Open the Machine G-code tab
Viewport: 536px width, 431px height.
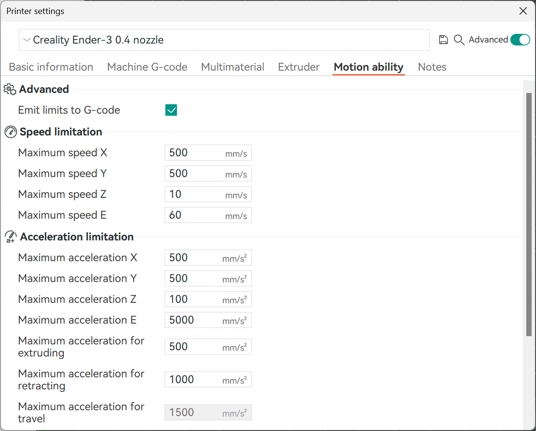pos(147,67)
